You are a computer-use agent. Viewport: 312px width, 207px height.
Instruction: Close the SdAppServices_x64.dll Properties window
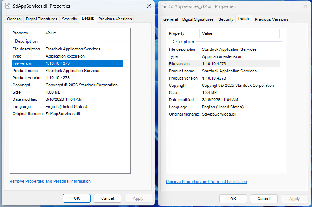(x=305, y=6)
